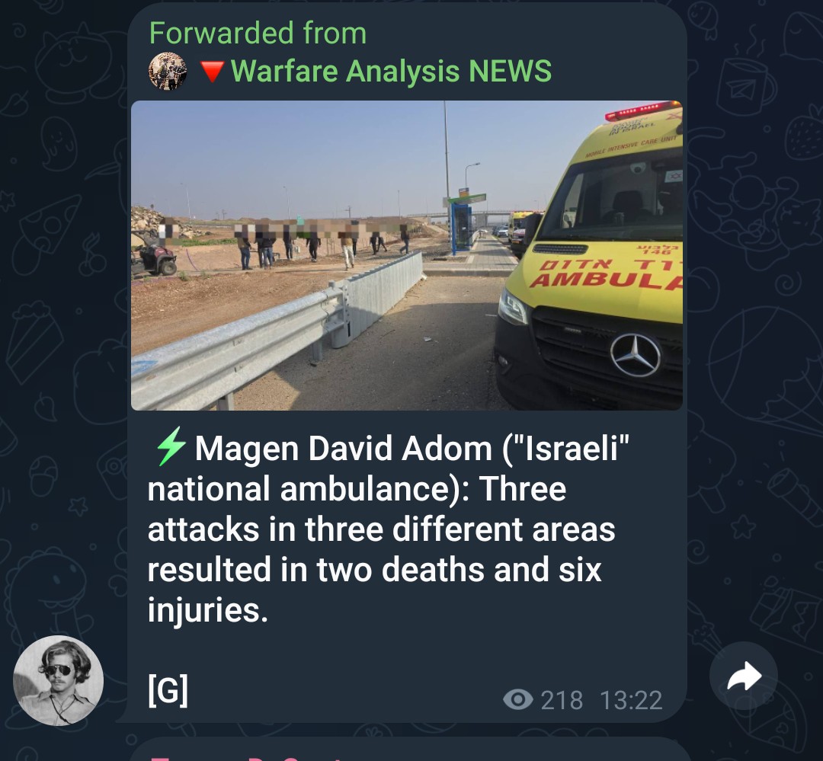Click the red downward triangle emoji
Screen dimensions: 823x761
(x=213, y=72)
